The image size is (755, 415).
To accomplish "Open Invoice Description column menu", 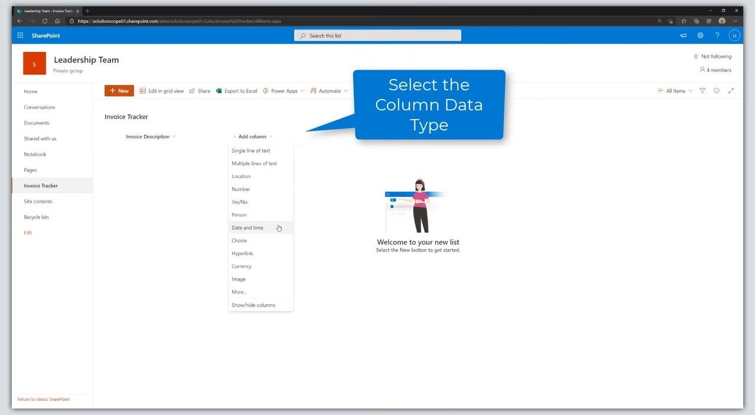I will [x=151, y=137].
